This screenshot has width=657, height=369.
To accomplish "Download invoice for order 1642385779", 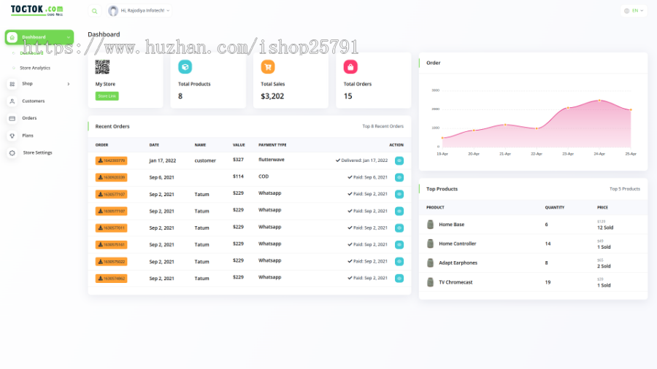I will pos(111,160).
